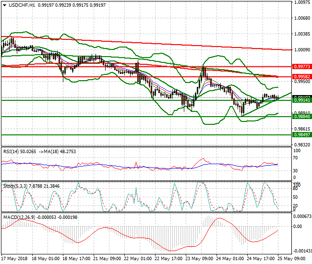Click the 24 May 17:00 time label

pos(261,259)
